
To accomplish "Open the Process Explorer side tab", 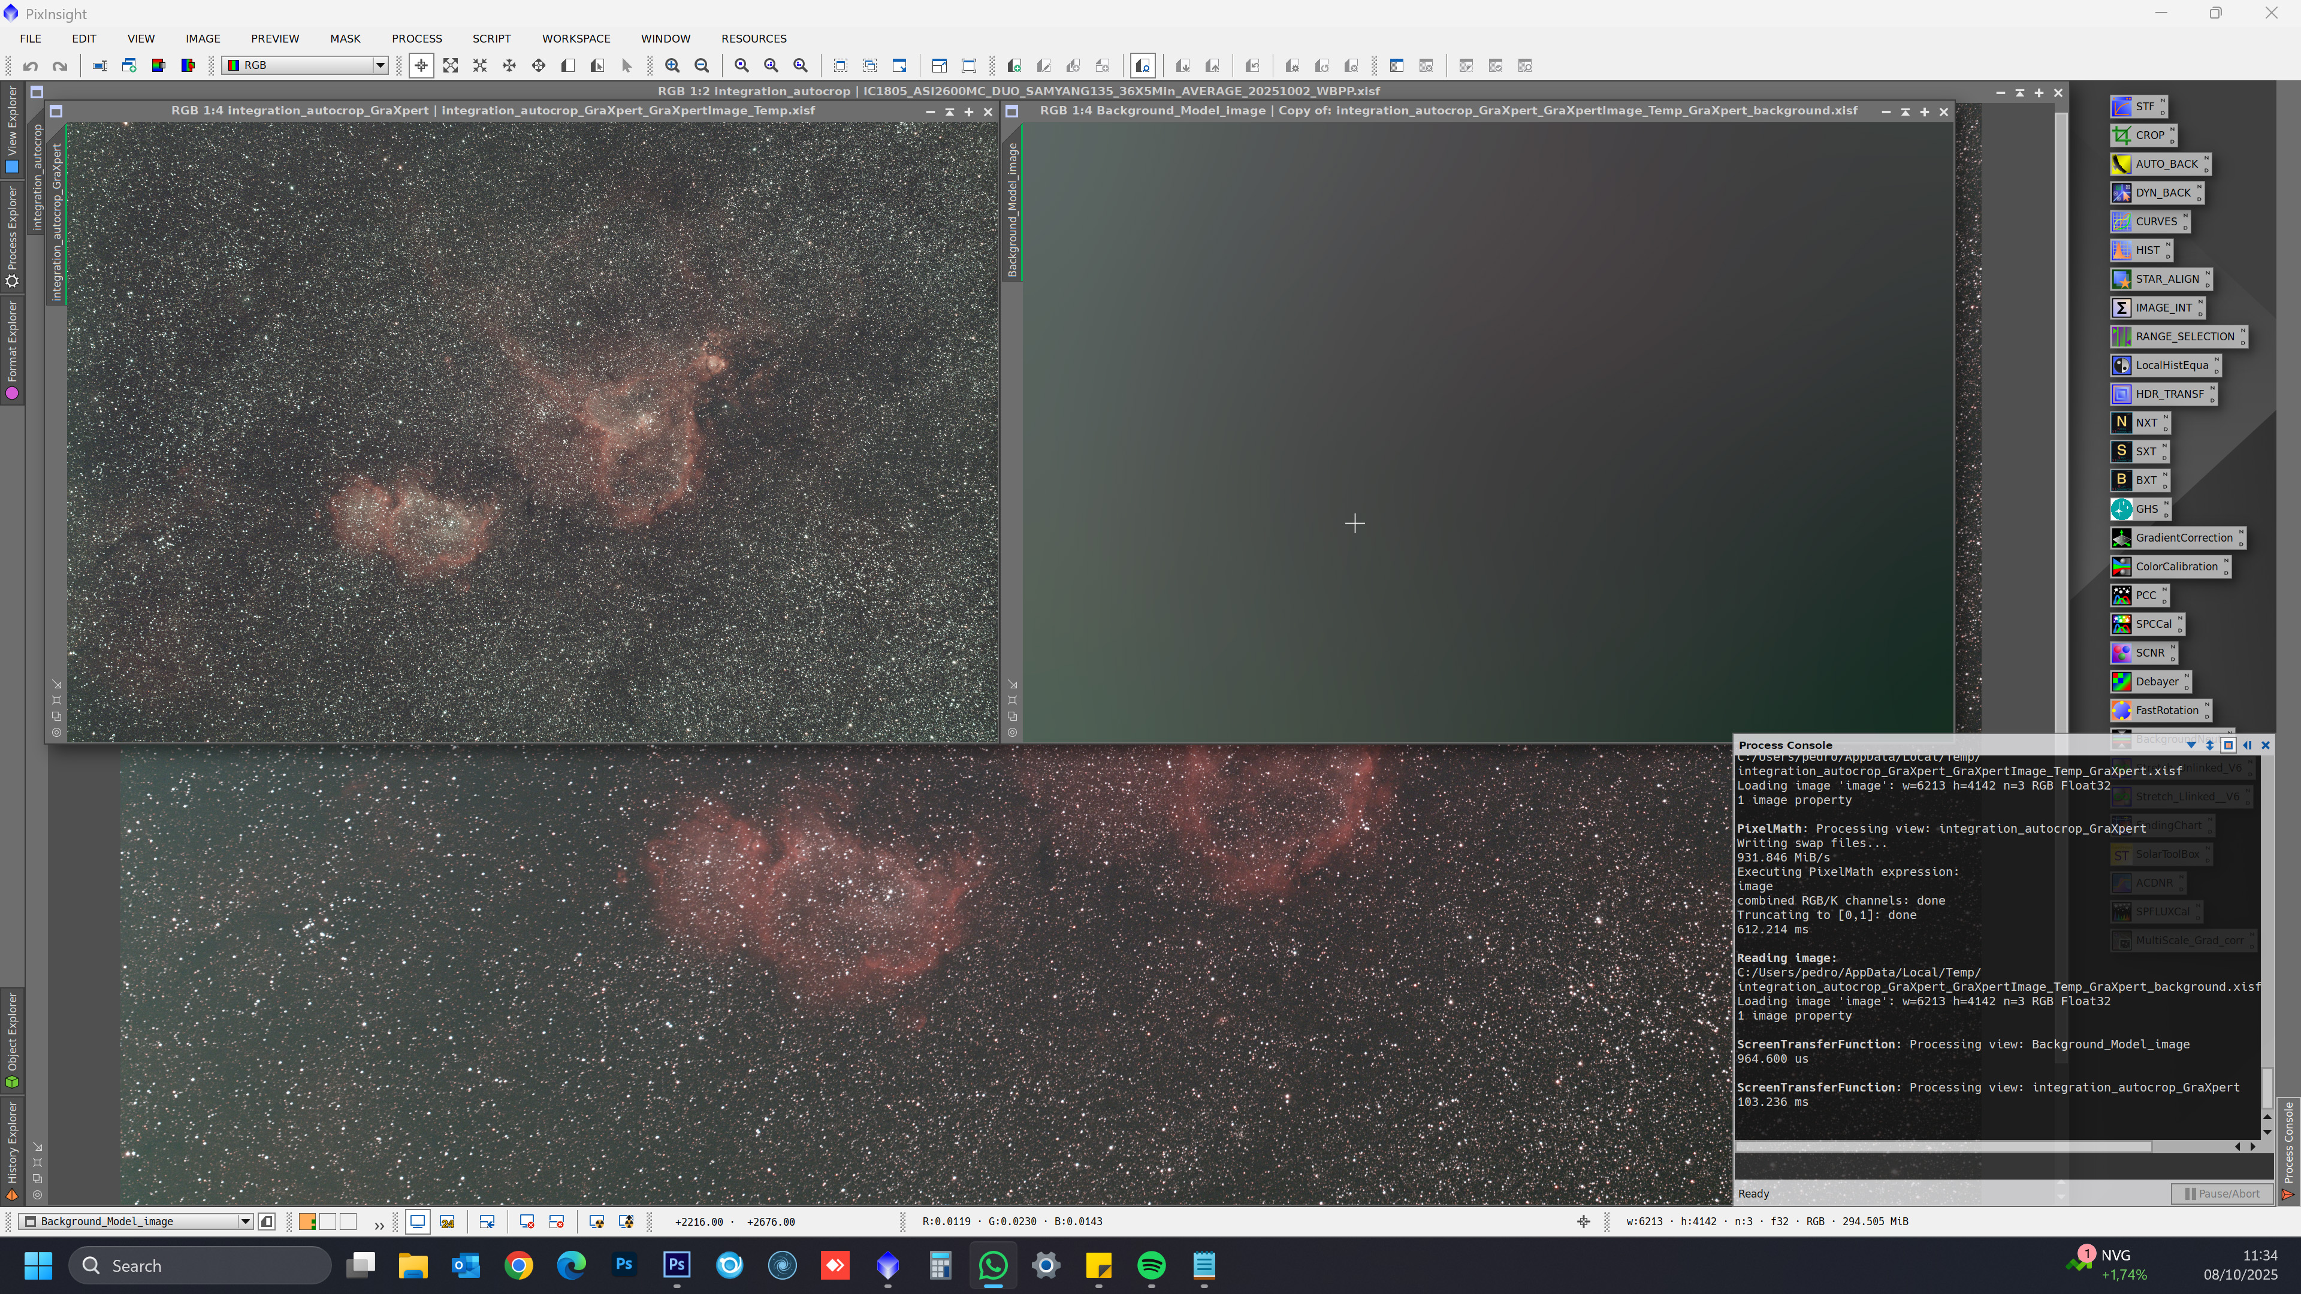I will pyautogui.click(x=13, y=237).
